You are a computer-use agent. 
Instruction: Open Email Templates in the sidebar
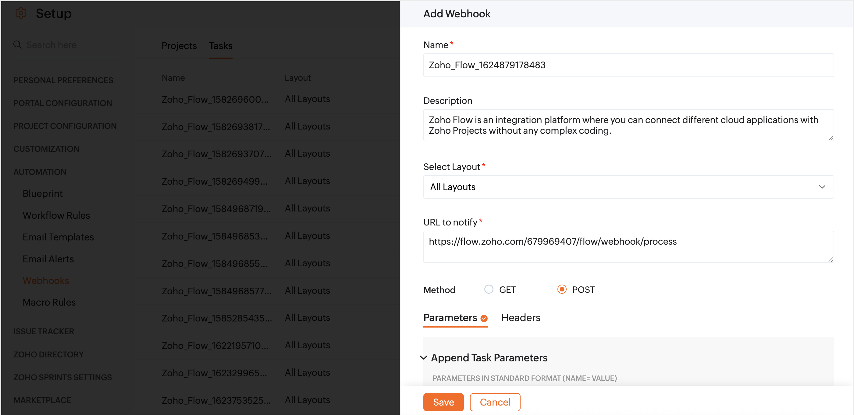pyautogui.click(x=58, y=237)
